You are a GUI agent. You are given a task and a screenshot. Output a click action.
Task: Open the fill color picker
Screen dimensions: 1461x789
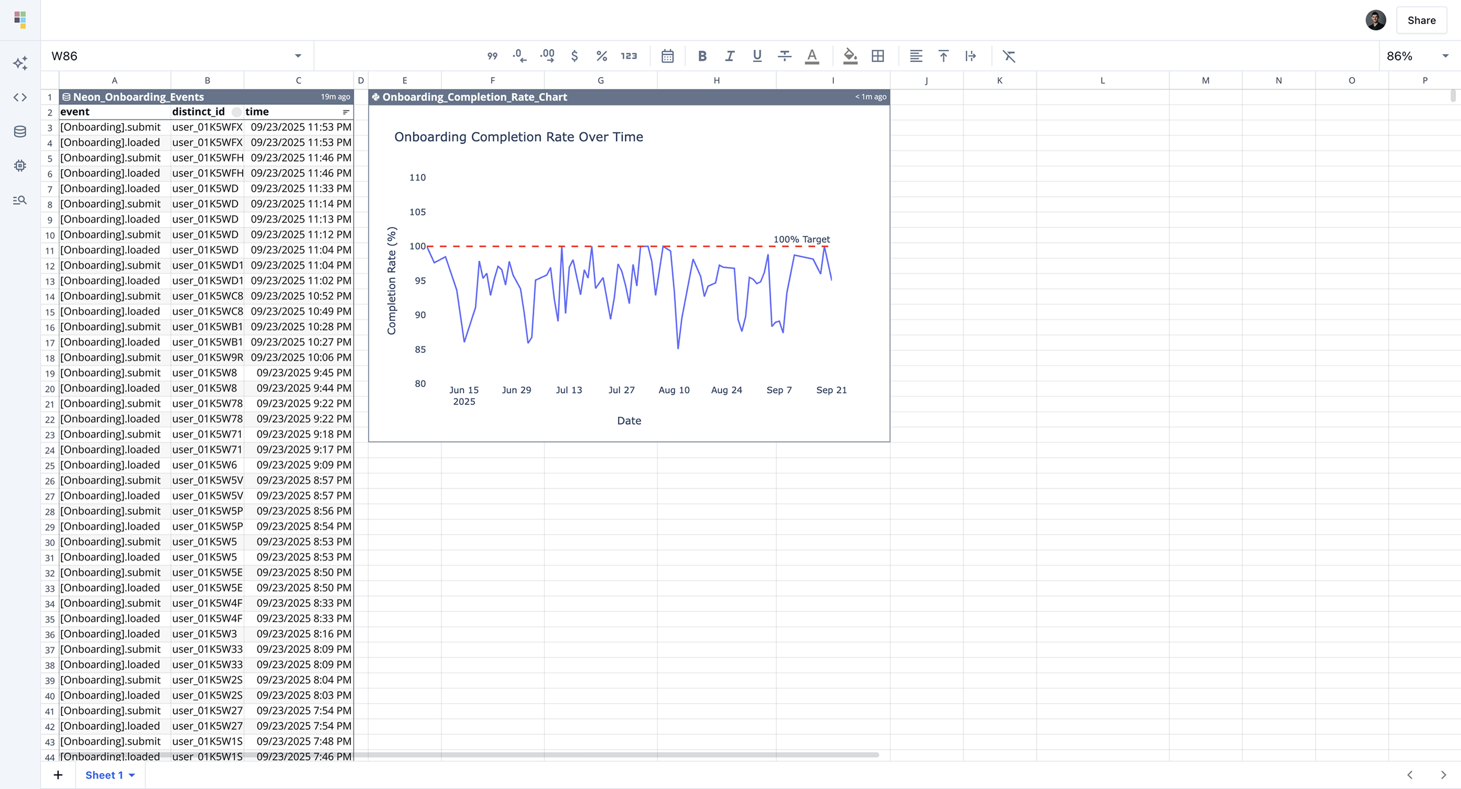850,56
